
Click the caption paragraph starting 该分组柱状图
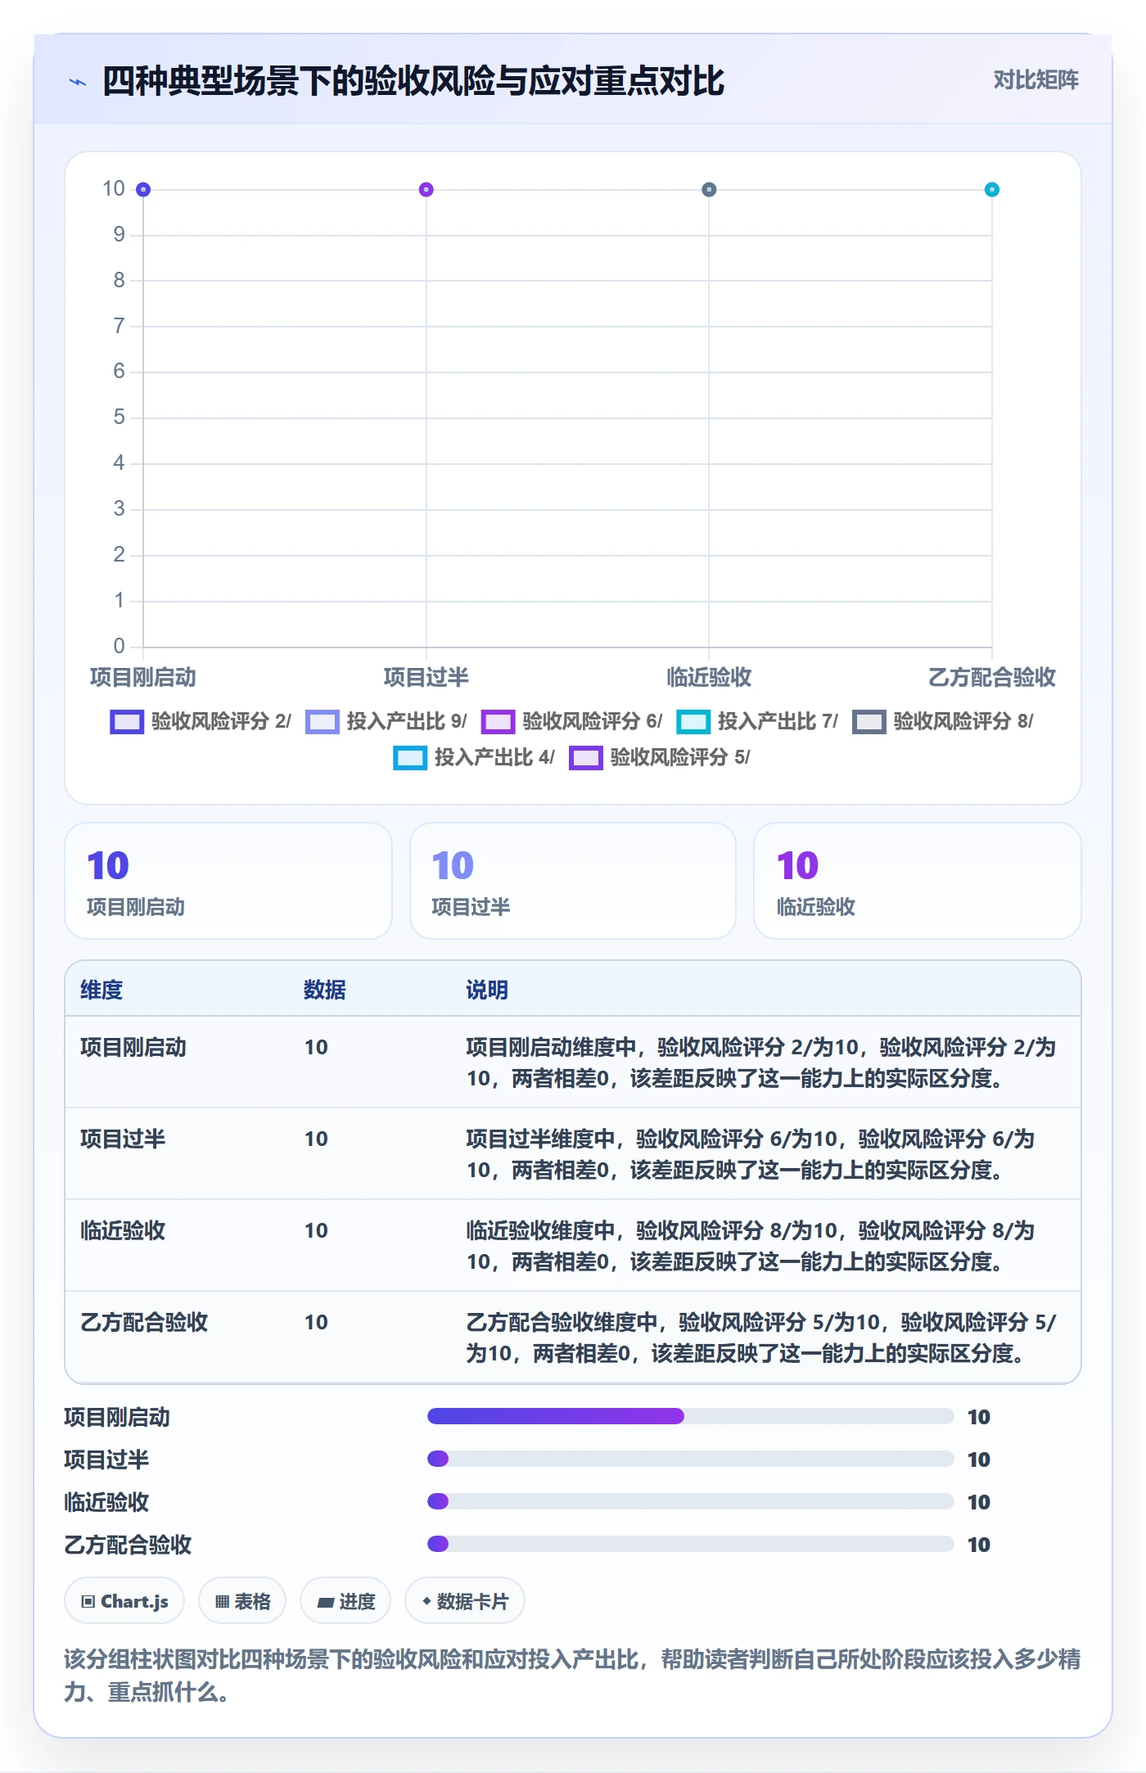tap(572, 1676)
